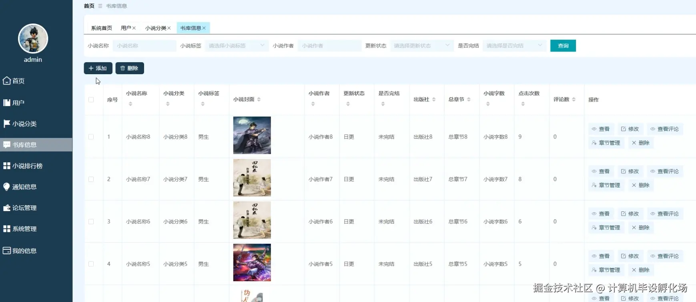
Task: Close the 用户 tab with its X
Action: [134, 28]
